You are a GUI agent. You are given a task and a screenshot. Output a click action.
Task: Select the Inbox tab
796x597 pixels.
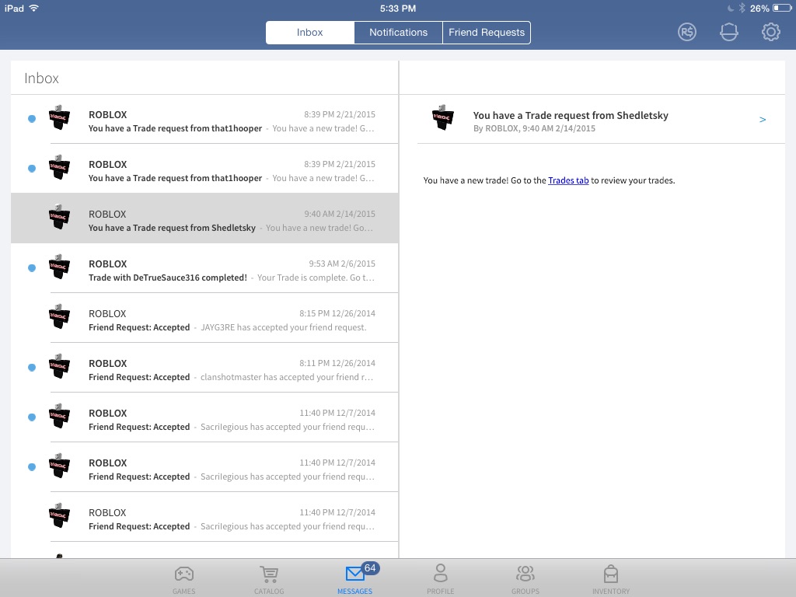[310, 33]
